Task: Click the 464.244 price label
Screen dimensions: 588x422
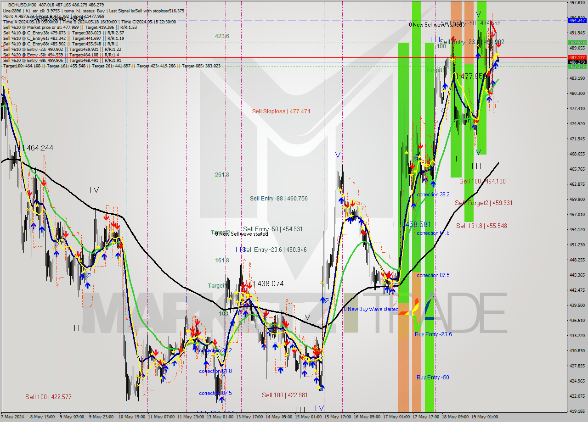Action: click(40, 148)
